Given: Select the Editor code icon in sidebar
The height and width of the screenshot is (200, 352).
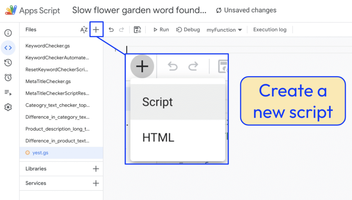Looking at the screenshot, I should coord(8,48).
